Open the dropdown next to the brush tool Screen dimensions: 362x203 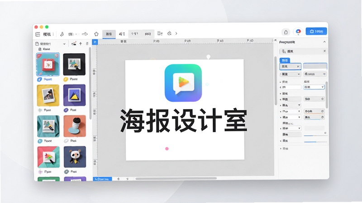(73, 34)
